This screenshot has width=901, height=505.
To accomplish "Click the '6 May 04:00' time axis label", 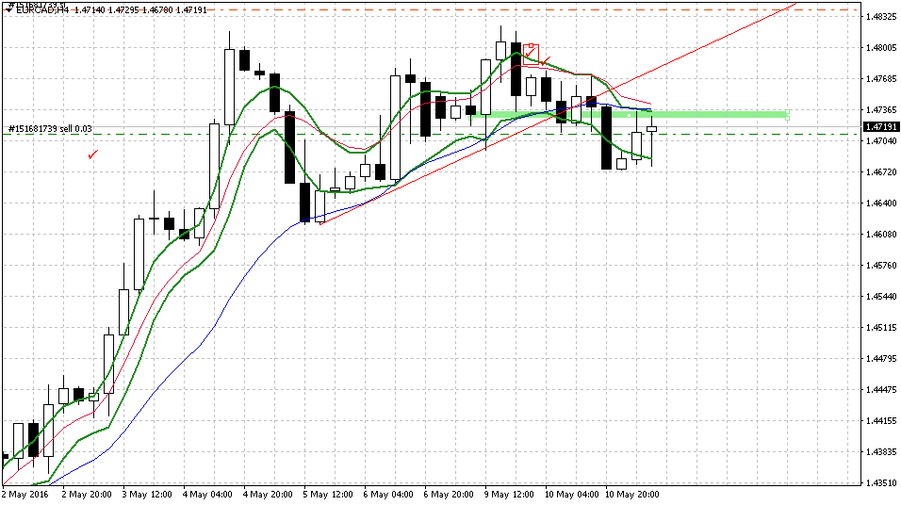I will 388,494.
